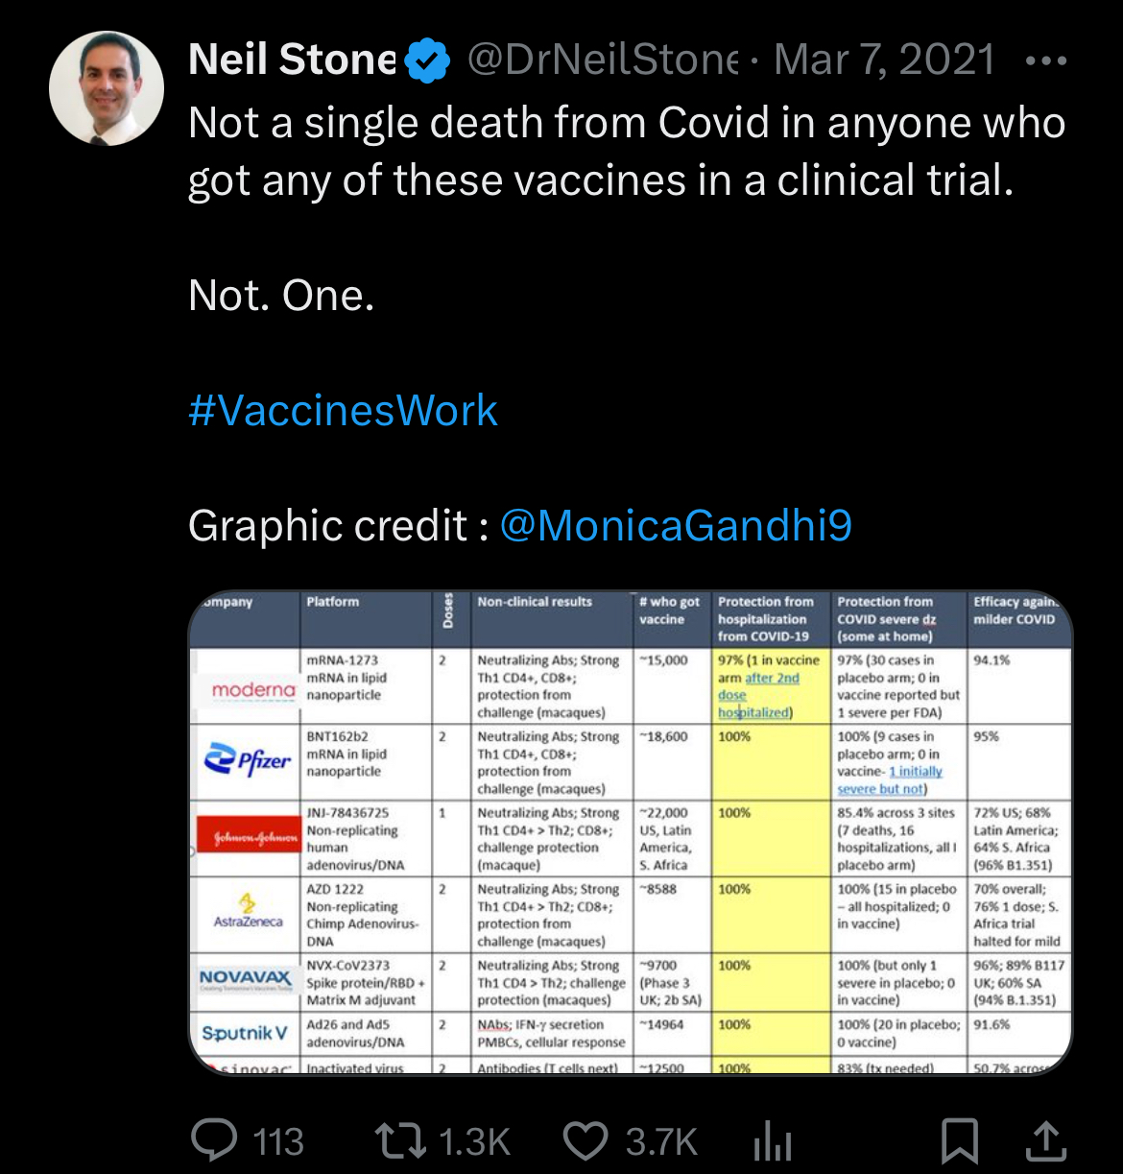Image resolution: width=1123 pixels, height=1174 pixels.
Task: Click the @DrNeilStone handle
Action: (603, 60)
